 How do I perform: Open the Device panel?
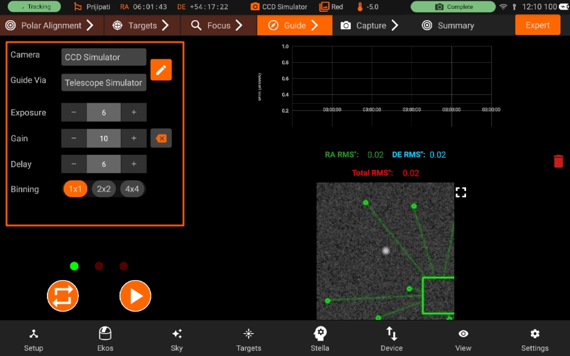point(391,339)
